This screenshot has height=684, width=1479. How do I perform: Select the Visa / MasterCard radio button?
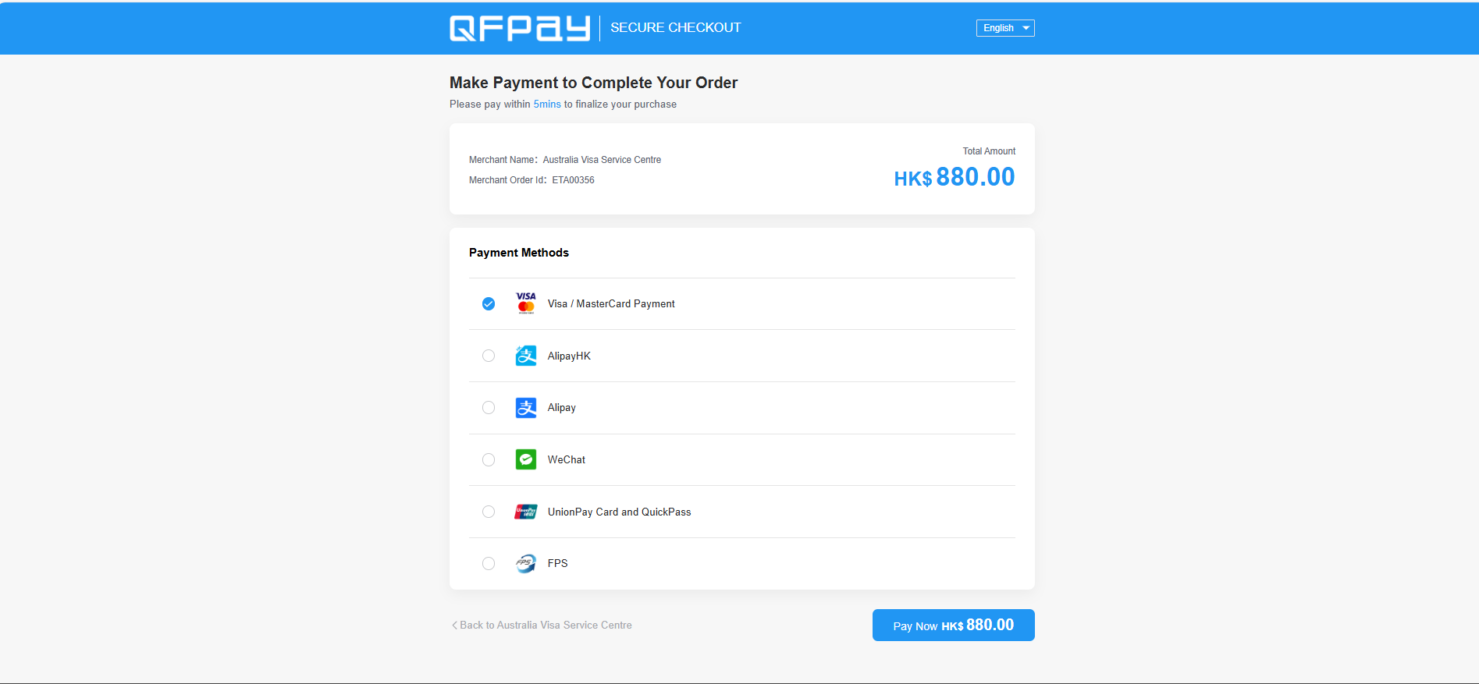489,303
